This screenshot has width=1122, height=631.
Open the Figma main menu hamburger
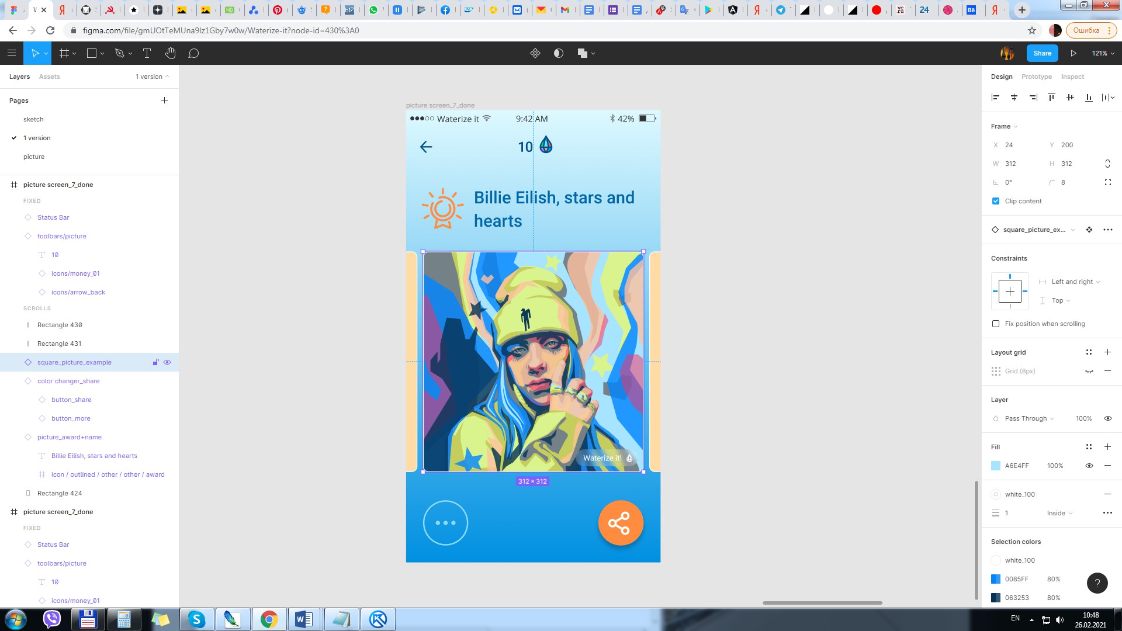click(x=12, y=53)
